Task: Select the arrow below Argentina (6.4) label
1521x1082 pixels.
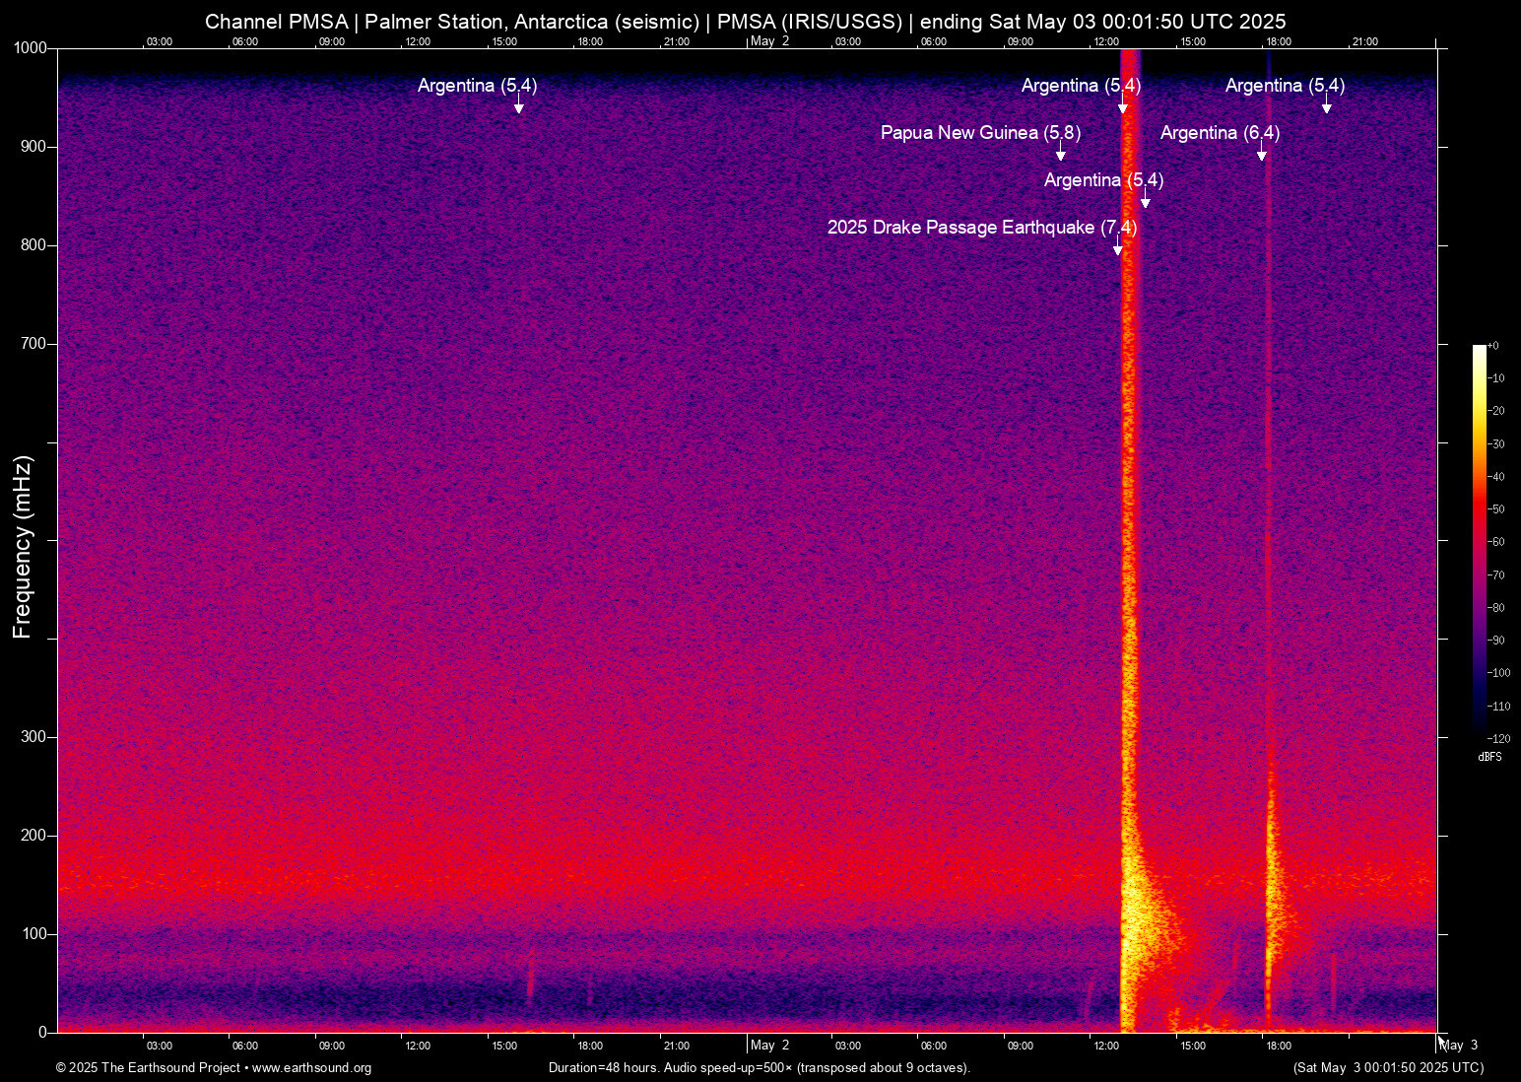Action: [1261, 153]
